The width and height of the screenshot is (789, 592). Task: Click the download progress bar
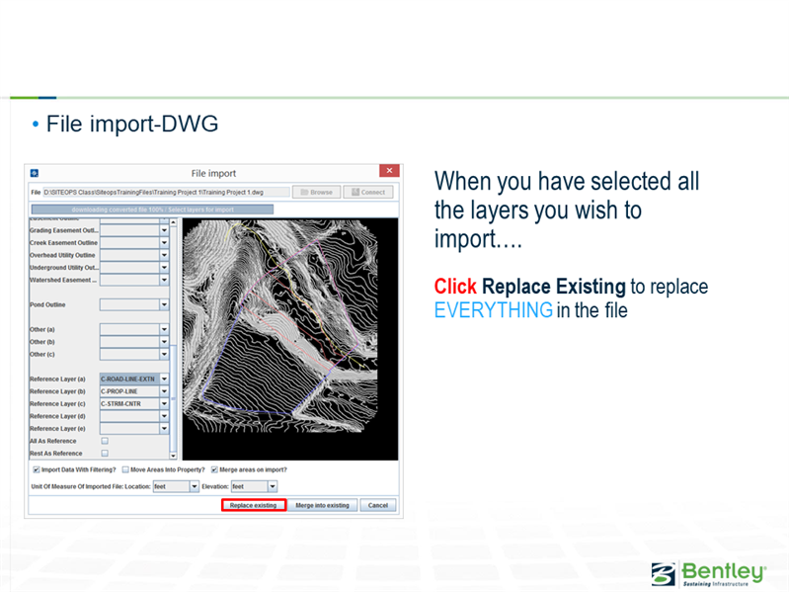(152, 210)
